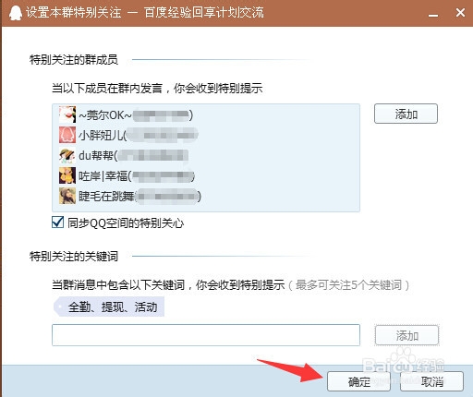Select avatar of 睫毛在跳舞 member
Viewport: 473px width, 397px height.
click(67, 196)
